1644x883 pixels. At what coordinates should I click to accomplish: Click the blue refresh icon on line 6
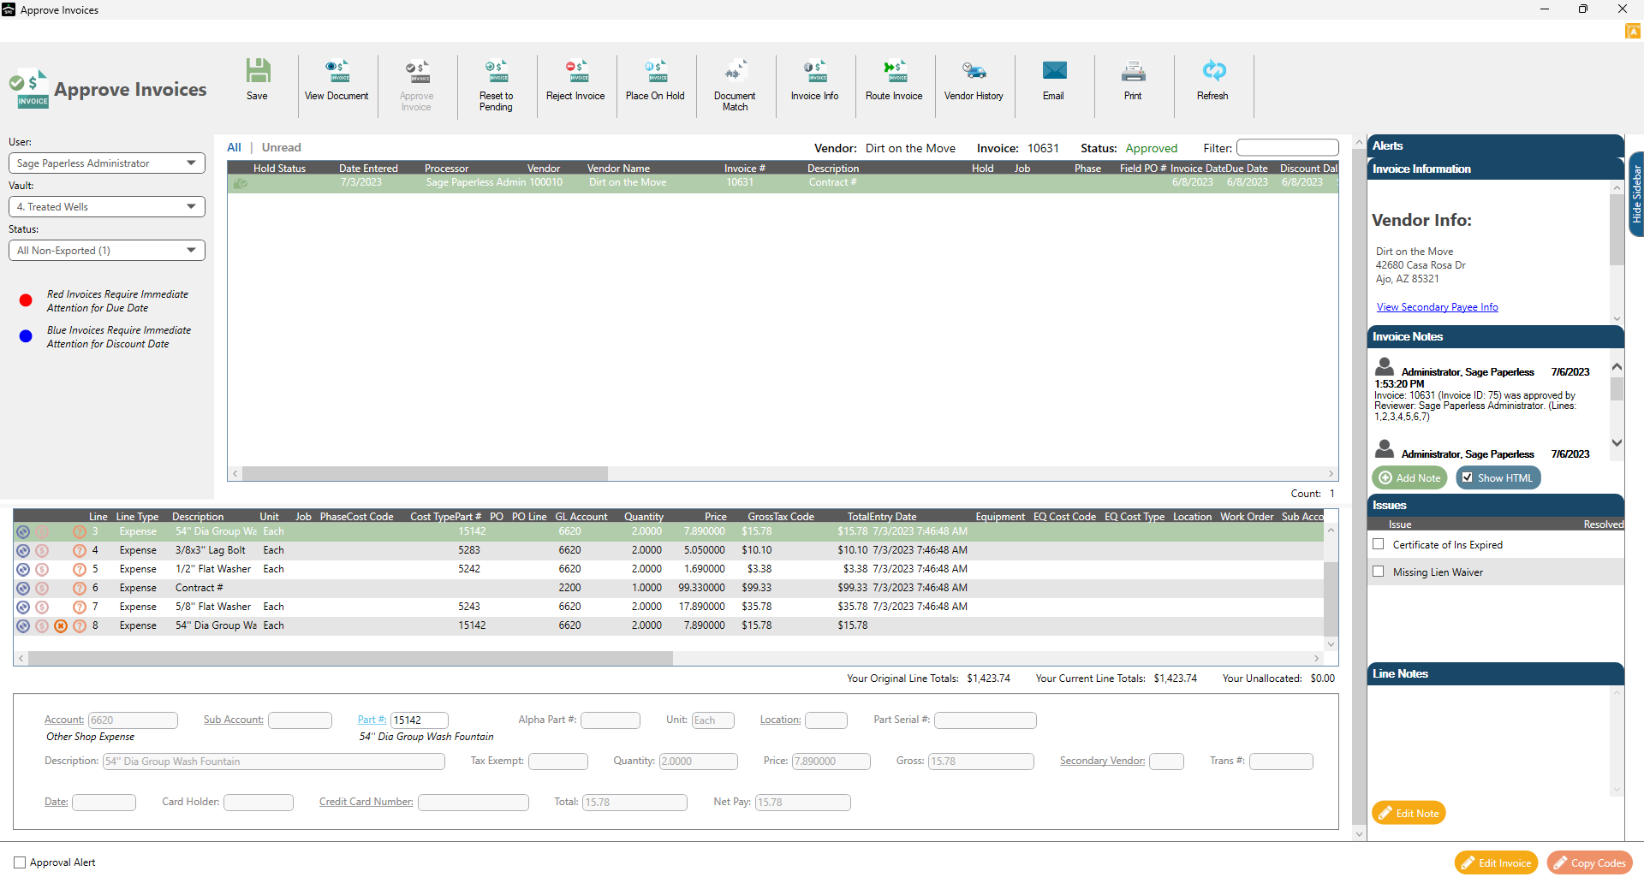23,588
